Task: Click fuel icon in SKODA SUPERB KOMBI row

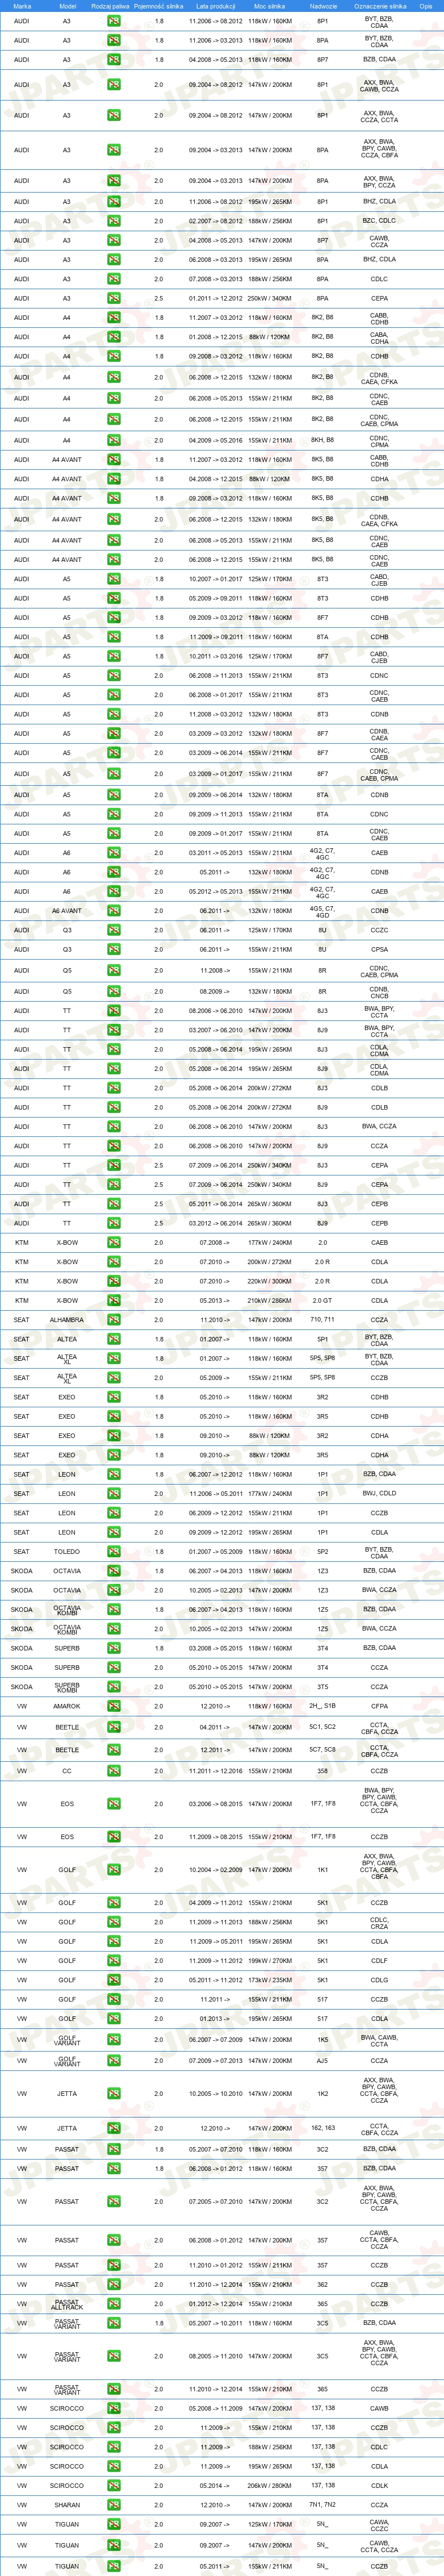Action: 114,1687
